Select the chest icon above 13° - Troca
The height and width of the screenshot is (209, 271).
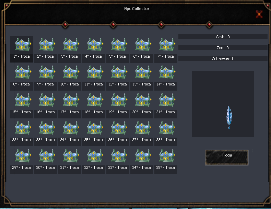(143, 72)
